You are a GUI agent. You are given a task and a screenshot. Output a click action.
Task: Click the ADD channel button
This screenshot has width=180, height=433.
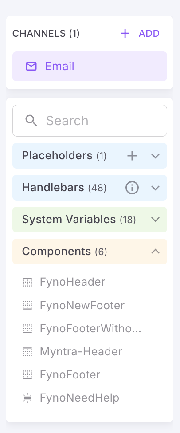click(x=140, y=34)
